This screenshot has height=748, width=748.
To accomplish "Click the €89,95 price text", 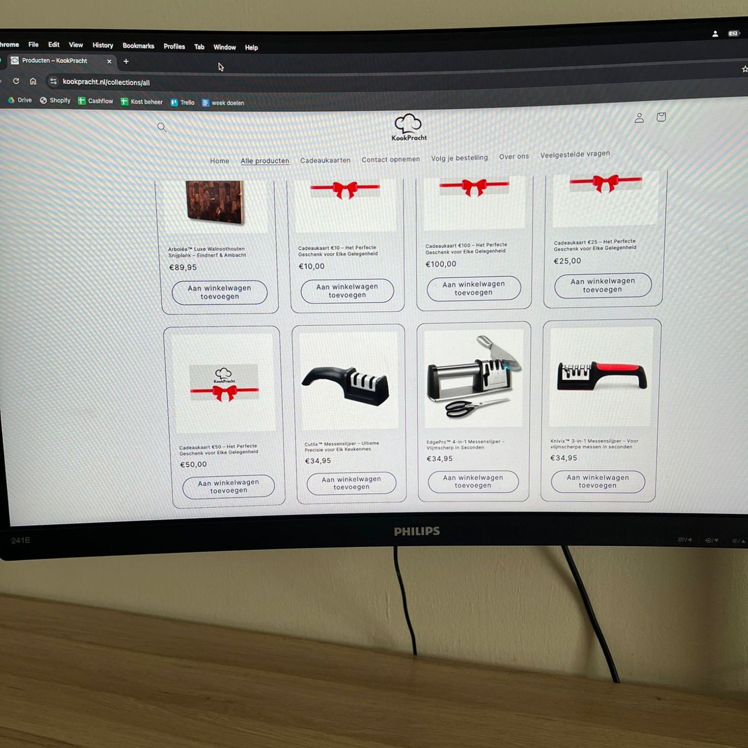I will click(183, 267).
